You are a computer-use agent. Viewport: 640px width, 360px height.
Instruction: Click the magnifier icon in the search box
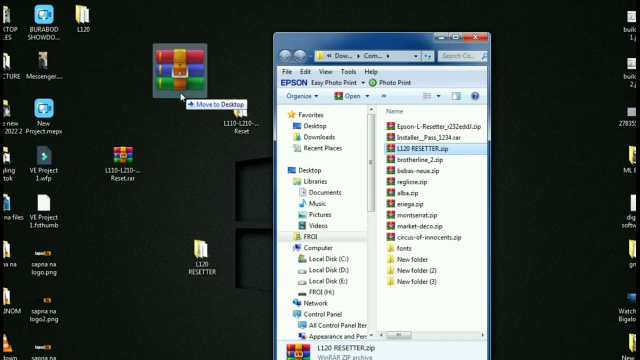click(484, 56)
